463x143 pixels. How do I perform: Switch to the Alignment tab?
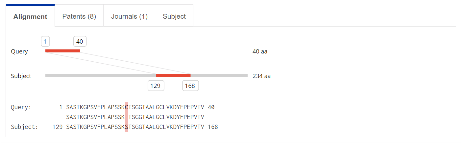tap(30, 16)
